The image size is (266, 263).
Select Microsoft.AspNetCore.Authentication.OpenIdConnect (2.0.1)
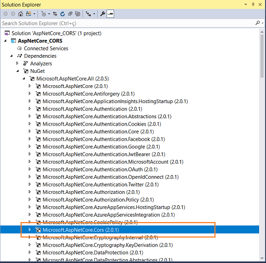tap(111, 177)
